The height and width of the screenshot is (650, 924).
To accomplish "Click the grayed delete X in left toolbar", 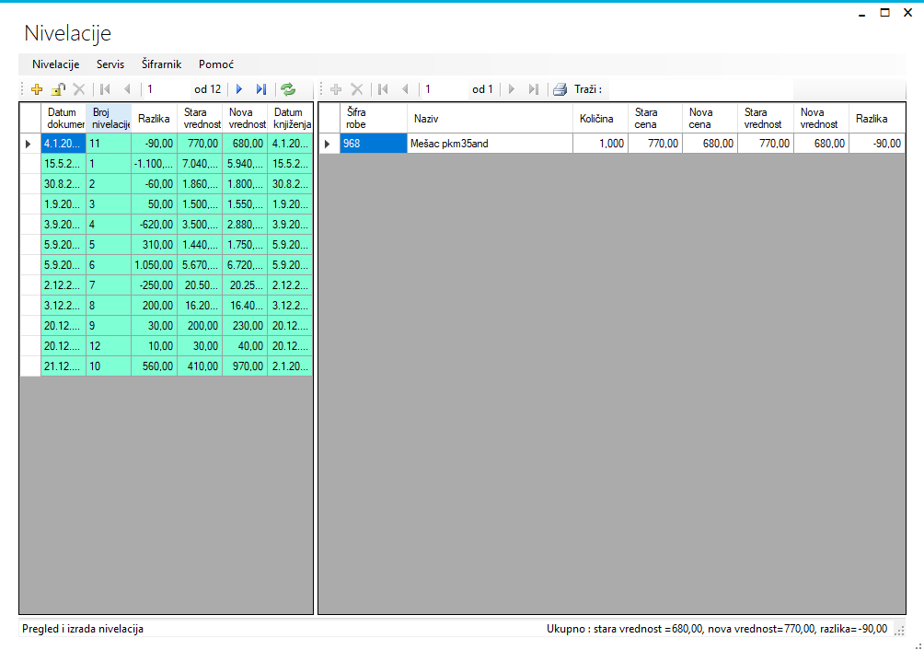I will [x=79, y=89].
